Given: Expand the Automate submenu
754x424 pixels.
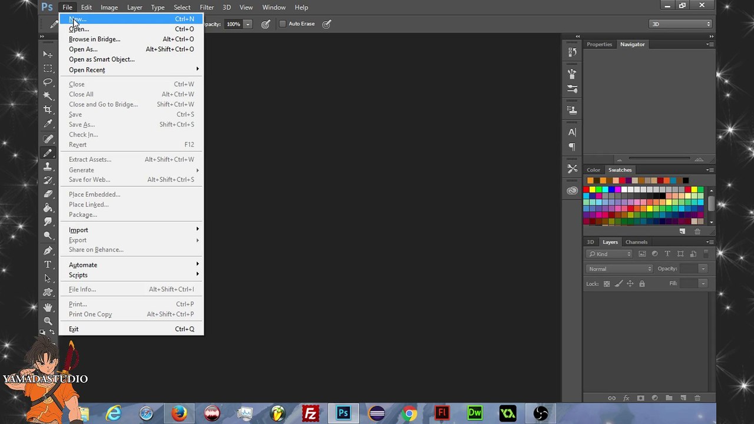Looking at the screenshot, I should 131,265.
